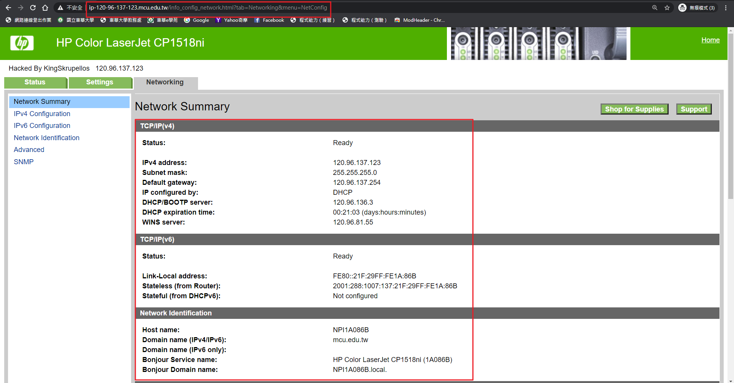Bookmark this page with the star icon
734x383 pixels.
click(x=667, y=8)
